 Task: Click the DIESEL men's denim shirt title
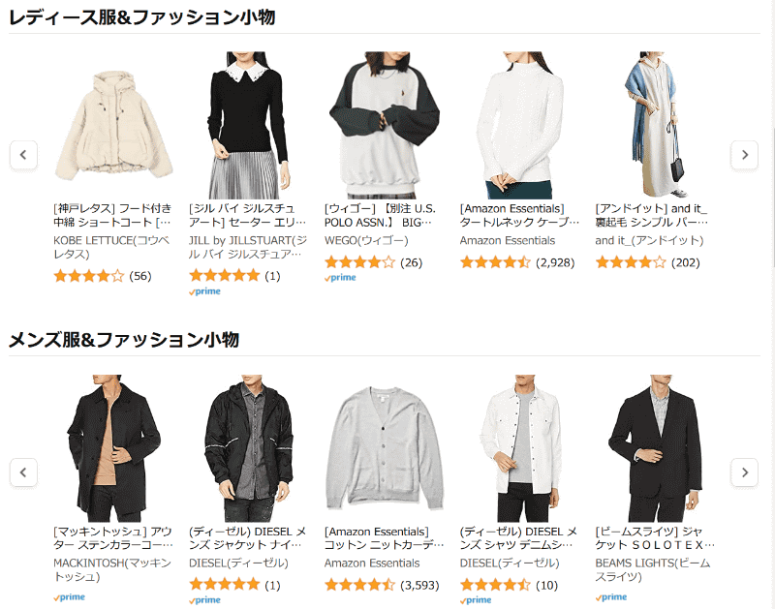click(x=519, y=538)
